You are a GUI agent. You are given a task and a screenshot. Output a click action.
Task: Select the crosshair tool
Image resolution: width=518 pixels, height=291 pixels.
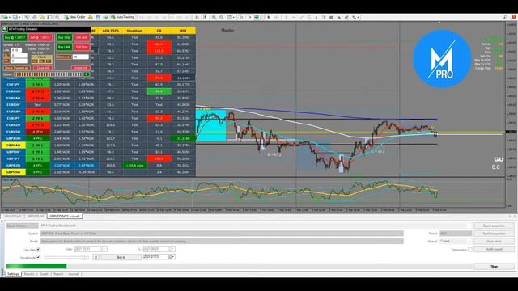click(276, 17)
